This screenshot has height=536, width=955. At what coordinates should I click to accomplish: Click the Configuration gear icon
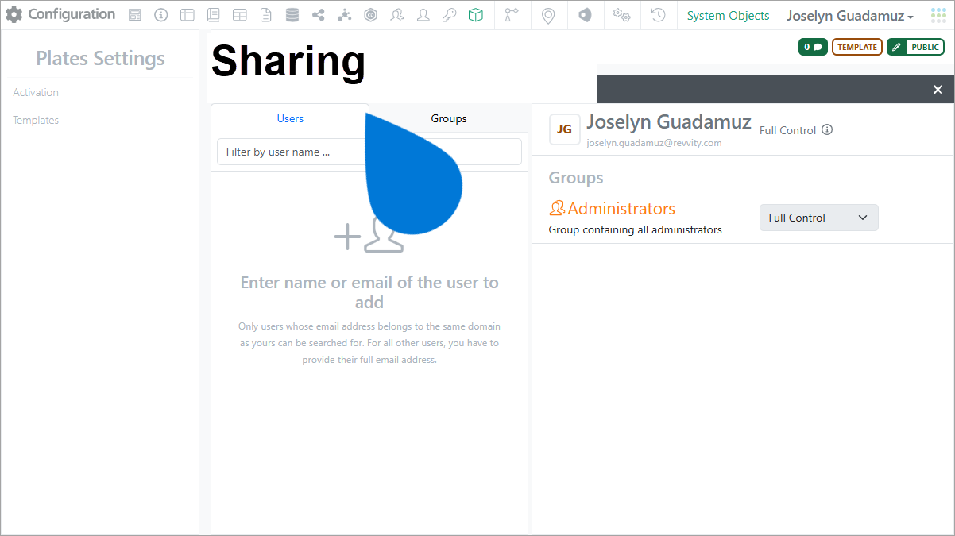(x=14, y=14)
